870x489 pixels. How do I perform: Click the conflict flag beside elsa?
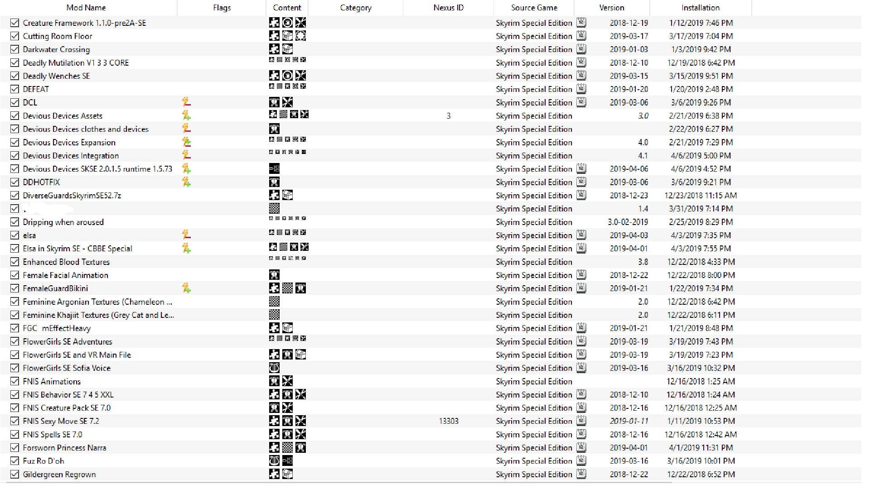[186, 235]
